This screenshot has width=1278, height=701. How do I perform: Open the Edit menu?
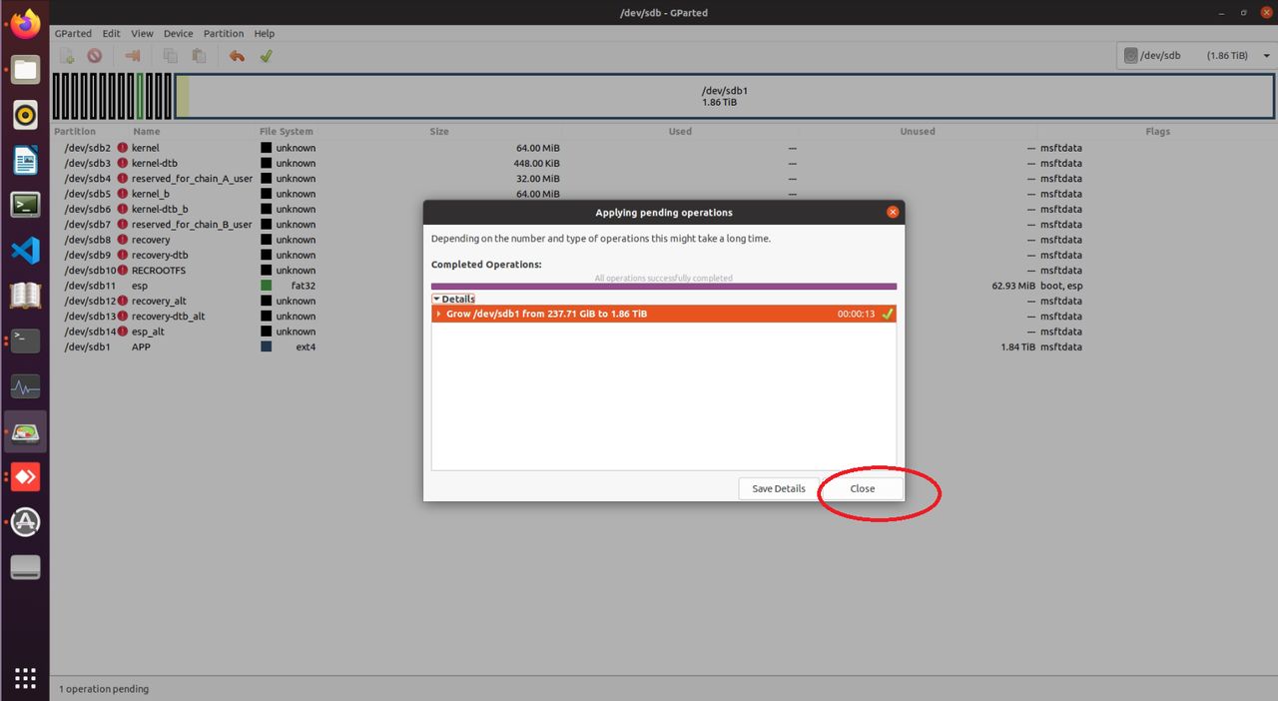(111, 33)
